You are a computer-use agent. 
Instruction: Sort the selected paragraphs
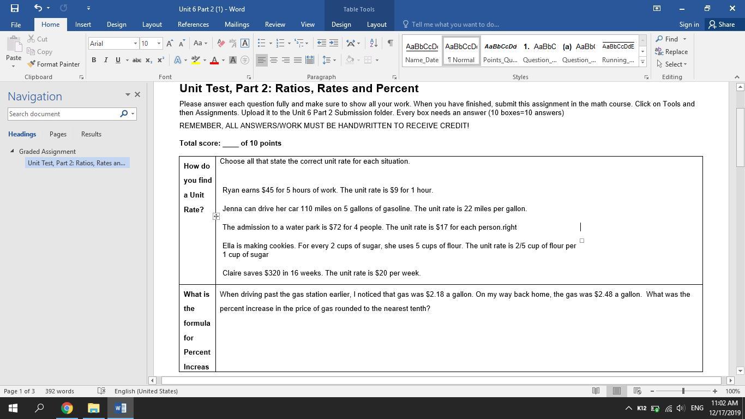374,43
